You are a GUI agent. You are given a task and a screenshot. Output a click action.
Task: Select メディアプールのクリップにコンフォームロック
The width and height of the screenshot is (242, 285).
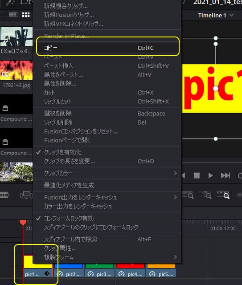coord(107,227)
